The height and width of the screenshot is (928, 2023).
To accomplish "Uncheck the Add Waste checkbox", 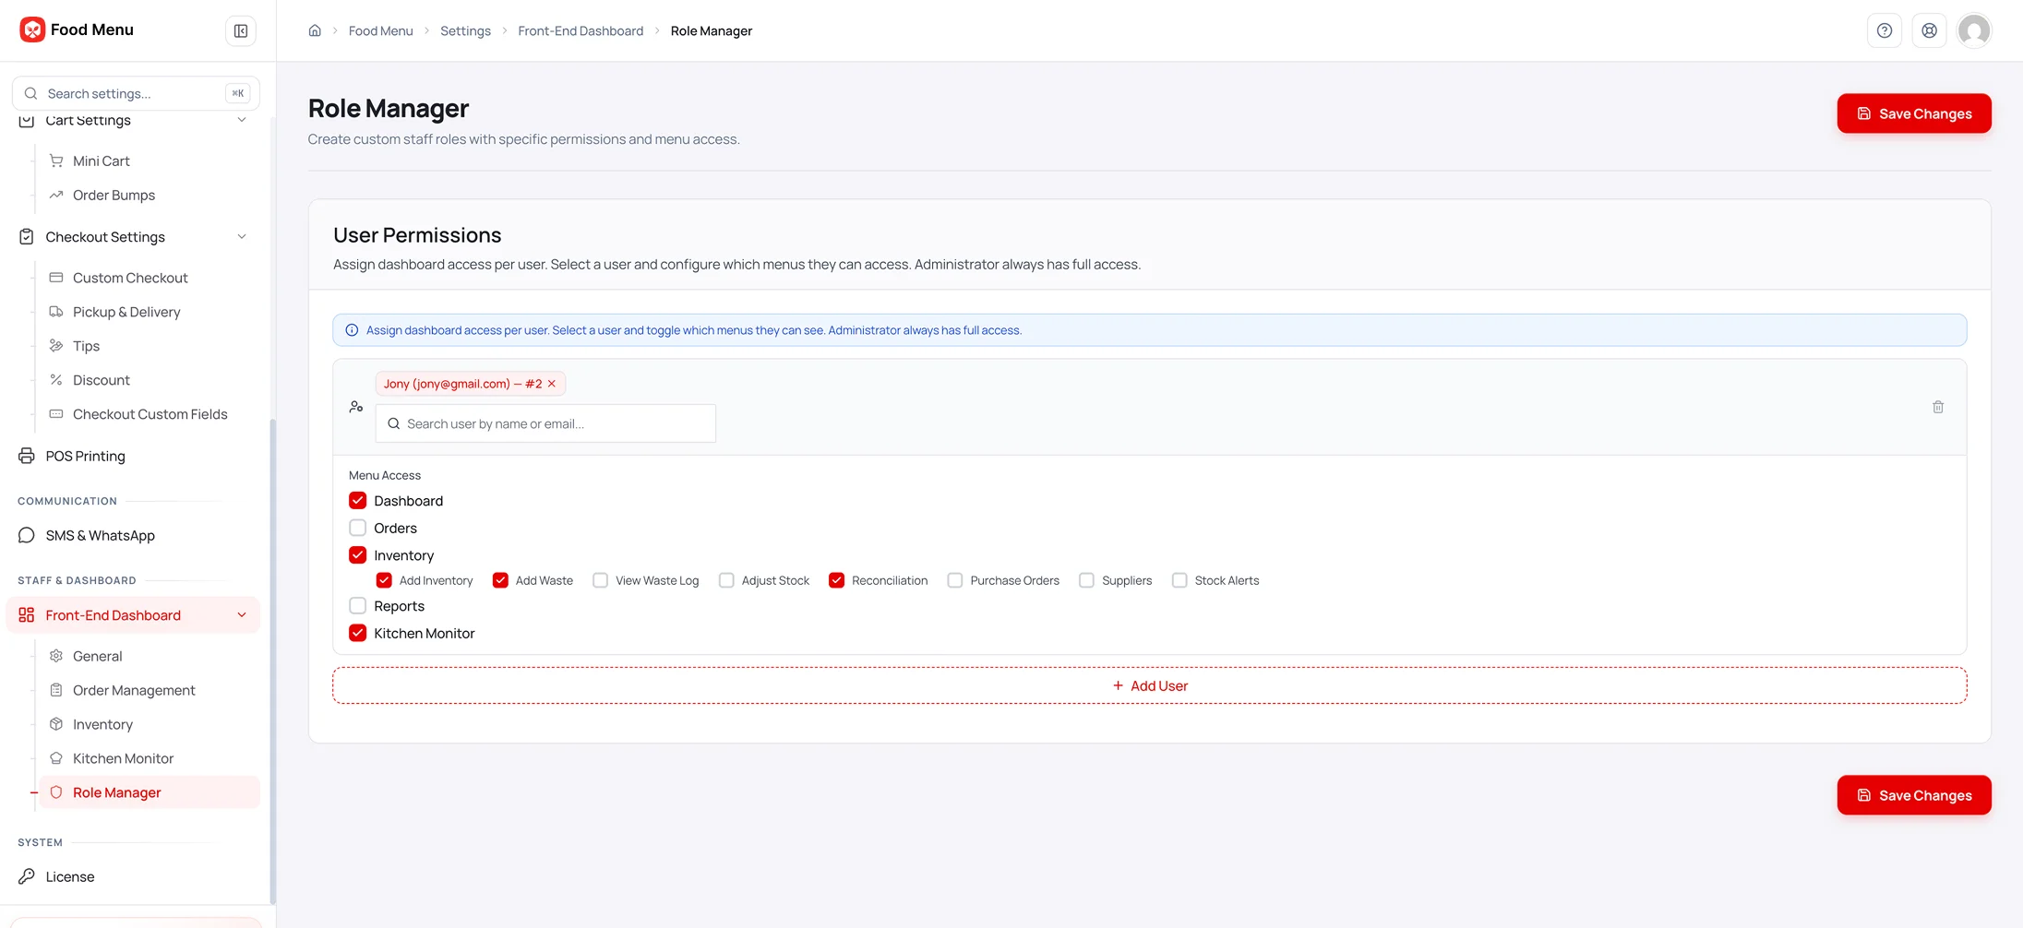I will point(500,580).
